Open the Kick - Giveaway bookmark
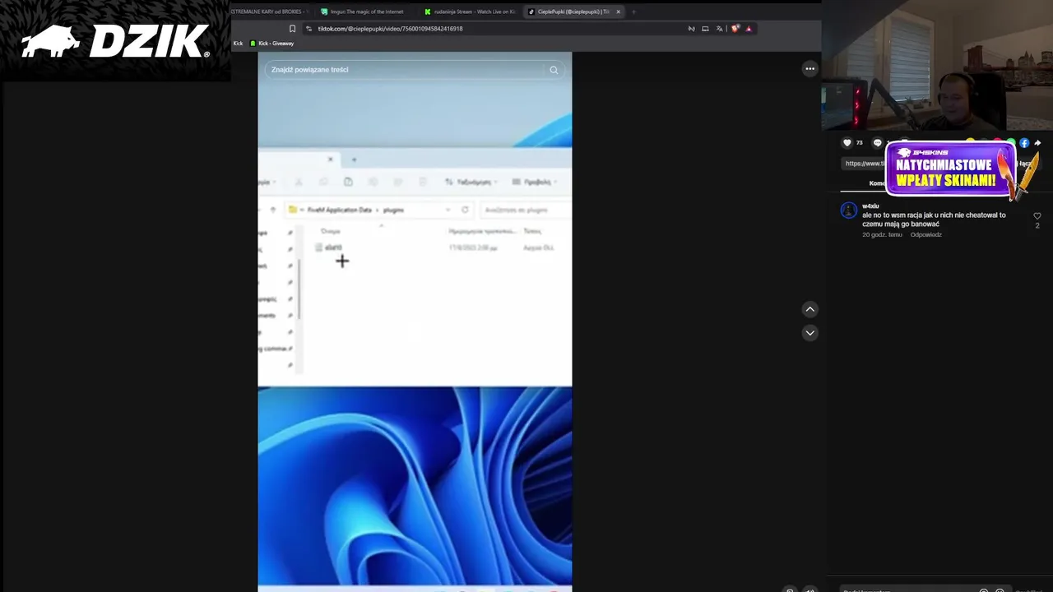Viewport: 1053px width, 592px height. 271,44
